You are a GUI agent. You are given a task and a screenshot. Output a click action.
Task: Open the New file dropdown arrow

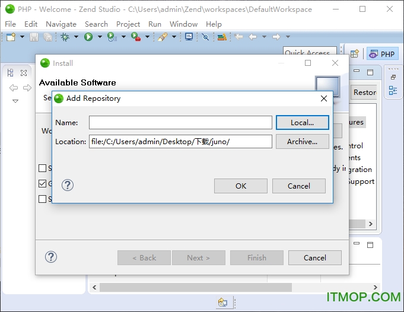point(22,37)
